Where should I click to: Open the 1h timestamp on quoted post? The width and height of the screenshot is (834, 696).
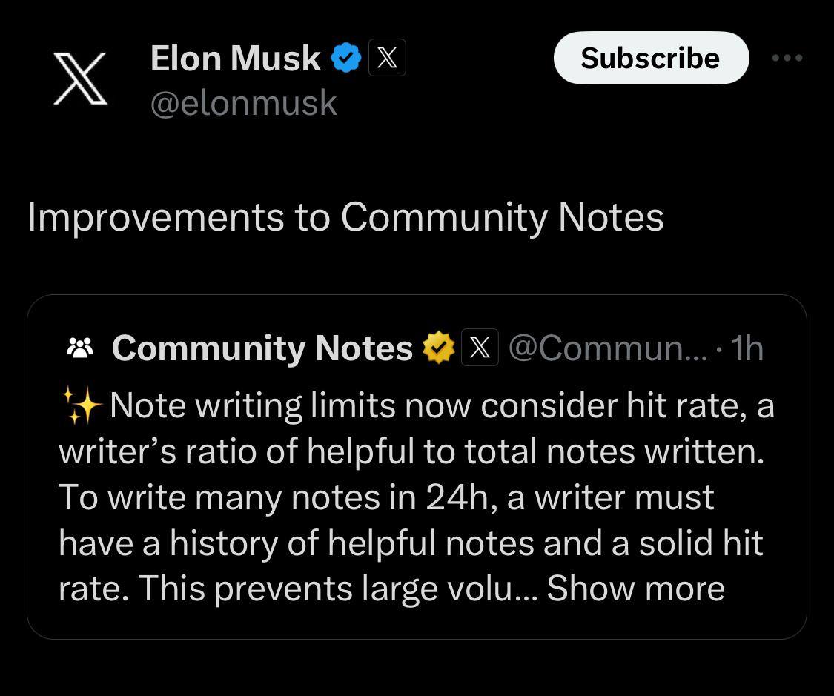[747, 348]
